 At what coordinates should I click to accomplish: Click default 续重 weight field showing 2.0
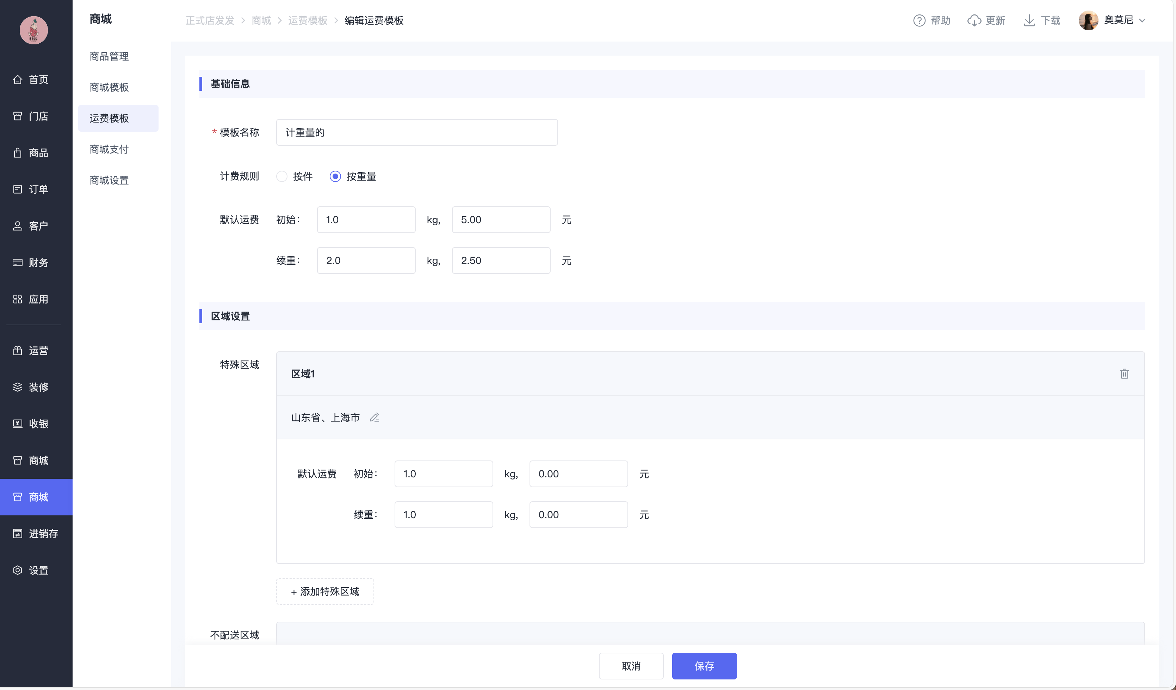tap(366, 261)
